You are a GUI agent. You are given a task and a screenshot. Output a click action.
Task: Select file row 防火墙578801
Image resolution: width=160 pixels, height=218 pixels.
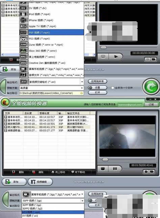pyautogui.click(x=47, y=127)
